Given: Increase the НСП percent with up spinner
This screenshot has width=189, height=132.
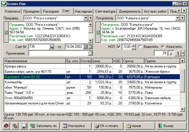Looking at the screenshot, I should [133, 45].
